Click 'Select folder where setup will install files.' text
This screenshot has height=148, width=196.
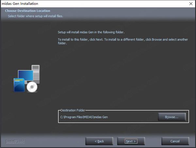[x=36, y=16]
